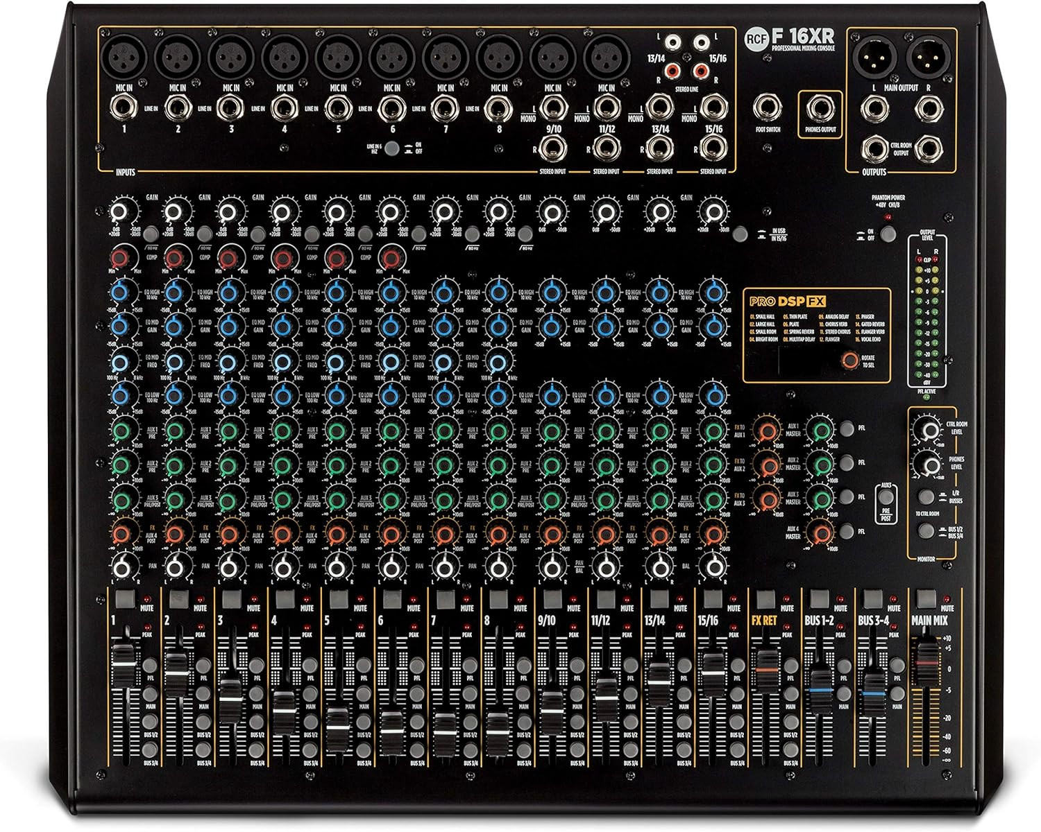Click the MAIN OUTPUT L XLR connector
The width and height of the screenshot is (1041, 832).
coord(874,58)
